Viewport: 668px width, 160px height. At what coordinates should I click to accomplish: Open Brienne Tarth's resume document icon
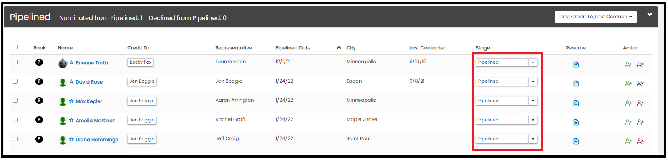point(576,64)
